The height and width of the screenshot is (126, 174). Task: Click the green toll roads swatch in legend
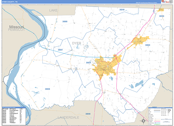click(157, 124)
